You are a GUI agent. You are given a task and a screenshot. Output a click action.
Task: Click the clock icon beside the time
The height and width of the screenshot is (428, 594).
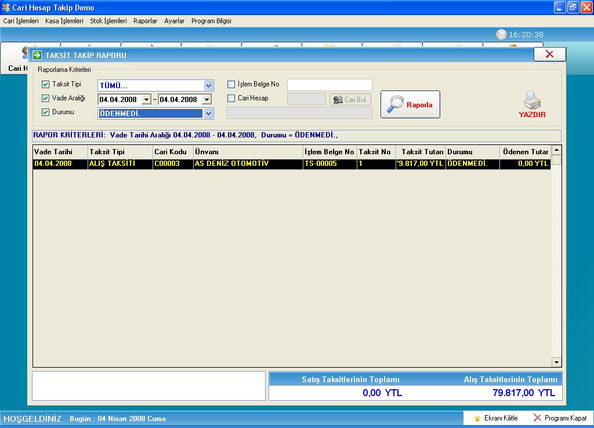501,35
